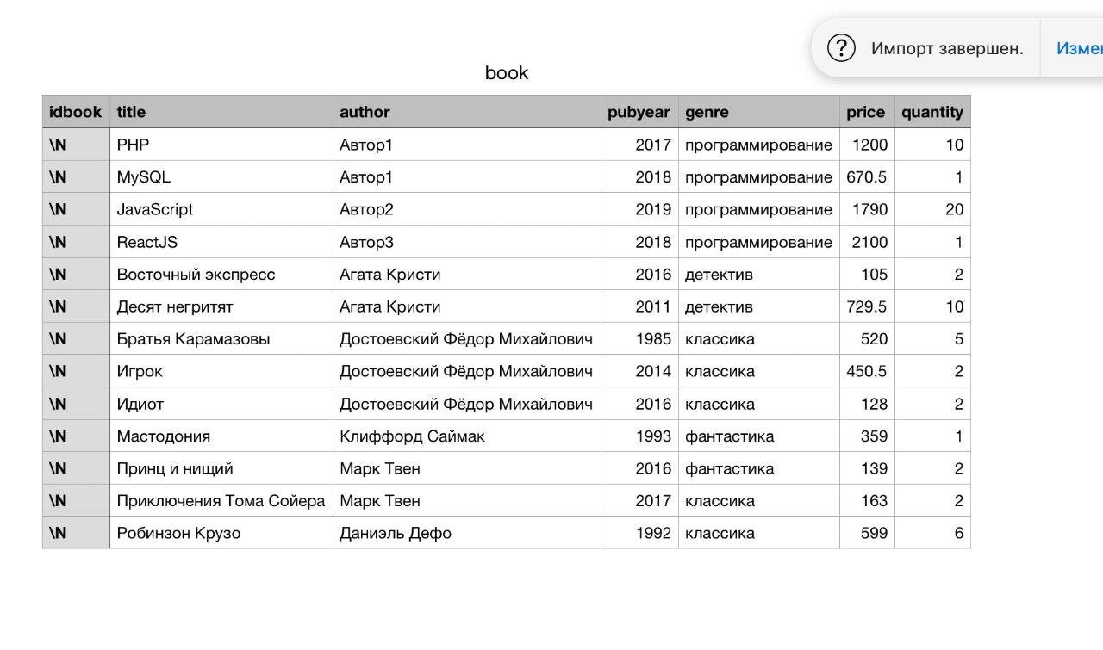The width and height of the screenshot is (1103, 650).
Task: Click the pubyear cell showing 1985
Action: (x=639, y=339)
